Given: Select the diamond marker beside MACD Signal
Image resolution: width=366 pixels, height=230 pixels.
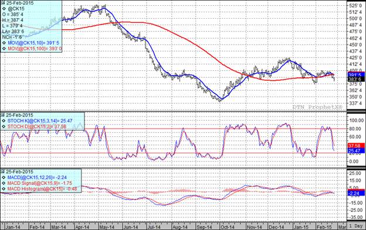Looking at the screenshot, I should (x=4, y=183).
